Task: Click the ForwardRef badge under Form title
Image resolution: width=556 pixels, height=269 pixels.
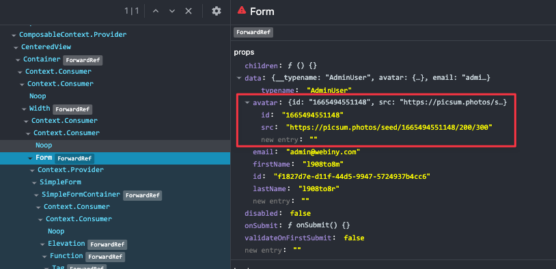Action: pos(253,33)
